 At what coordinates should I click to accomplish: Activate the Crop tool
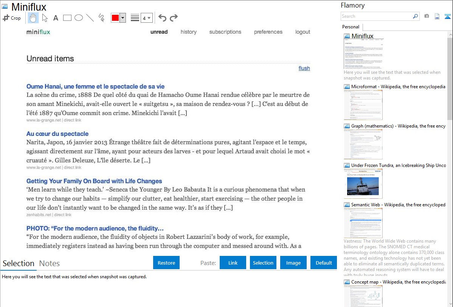pyautogui.click(x=12, y=18)
